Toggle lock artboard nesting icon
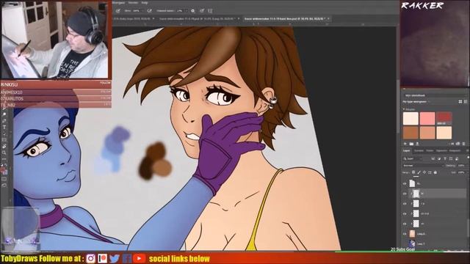Viewport: 470px width, 264px height. [x=430, y=172]
